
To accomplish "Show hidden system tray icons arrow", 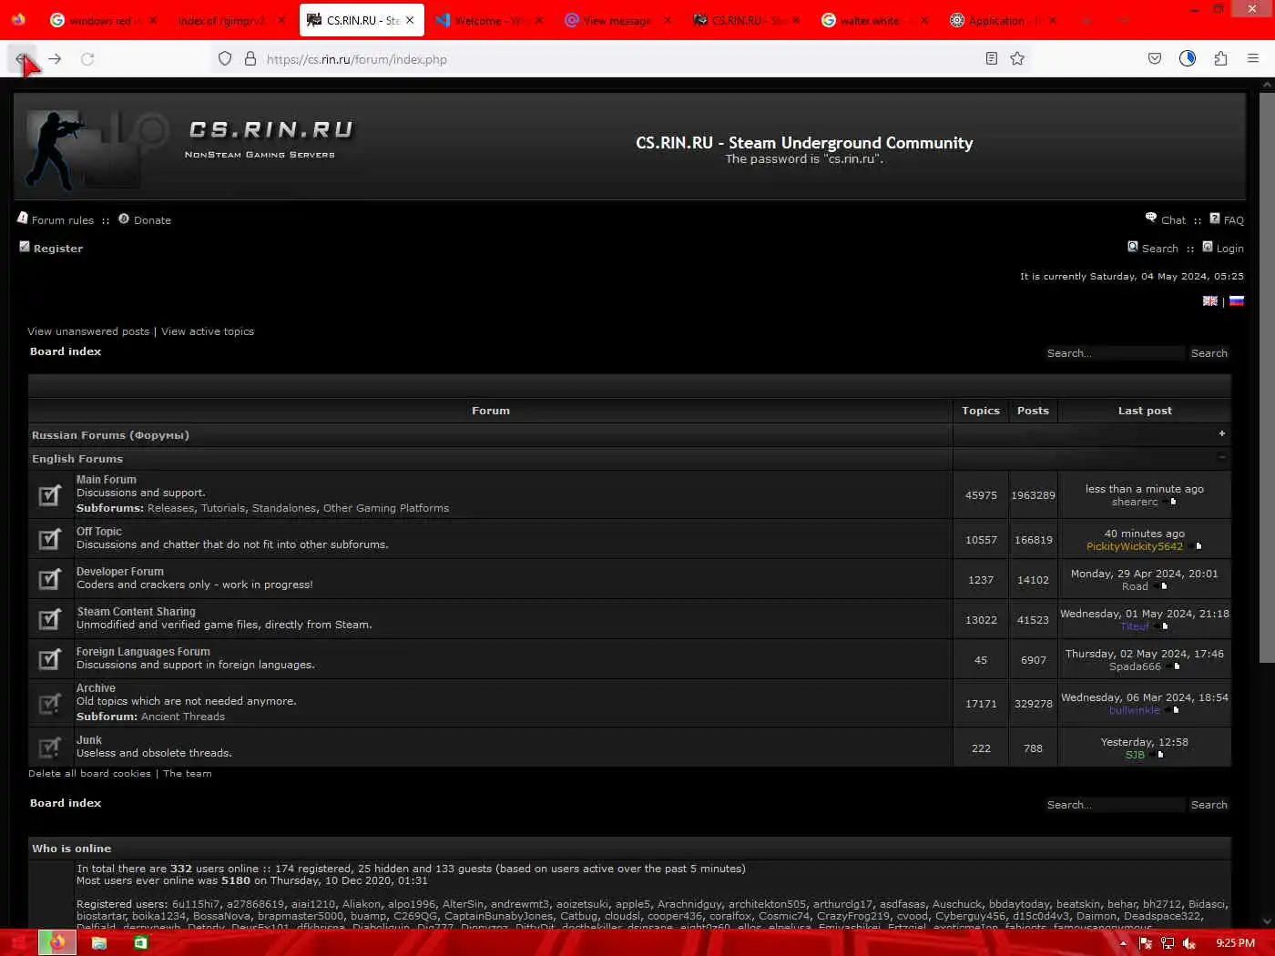I will tap(1123, 943).
